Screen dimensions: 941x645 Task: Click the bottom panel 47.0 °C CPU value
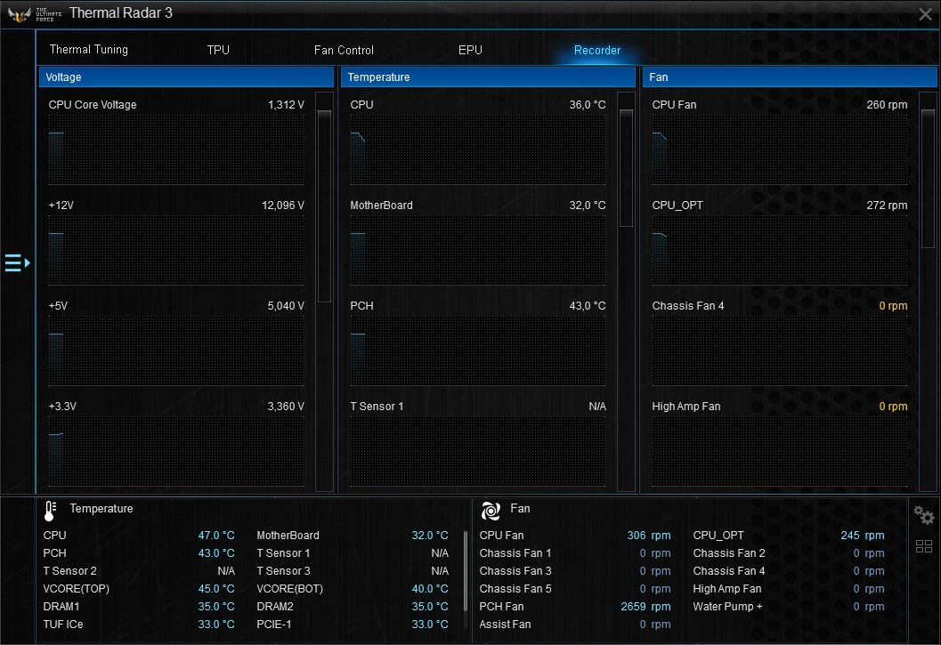[216, 536]
